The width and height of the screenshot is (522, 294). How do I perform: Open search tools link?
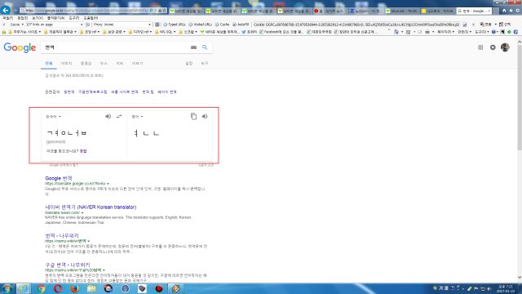[x=205, y=63]
